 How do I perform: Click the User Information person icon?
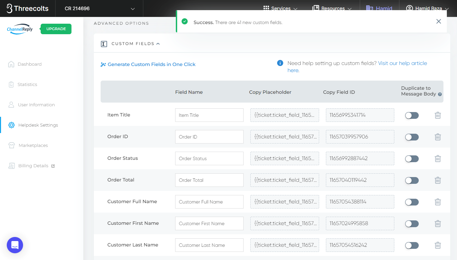(x=11, y=105)
